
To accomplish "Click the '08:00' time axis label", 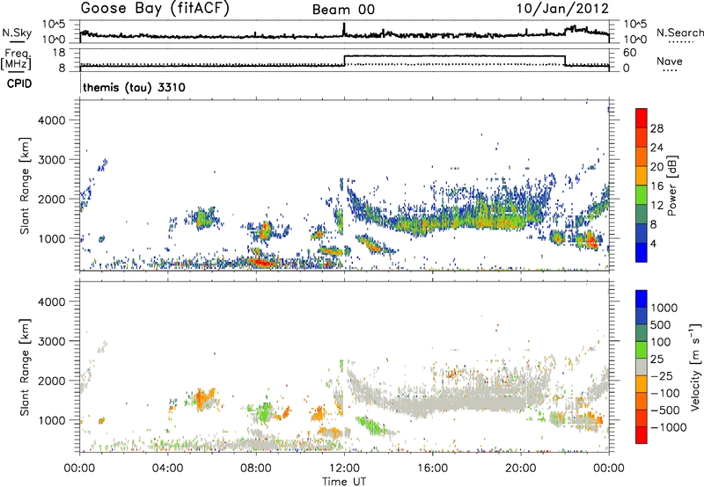I will coord(256,469).
